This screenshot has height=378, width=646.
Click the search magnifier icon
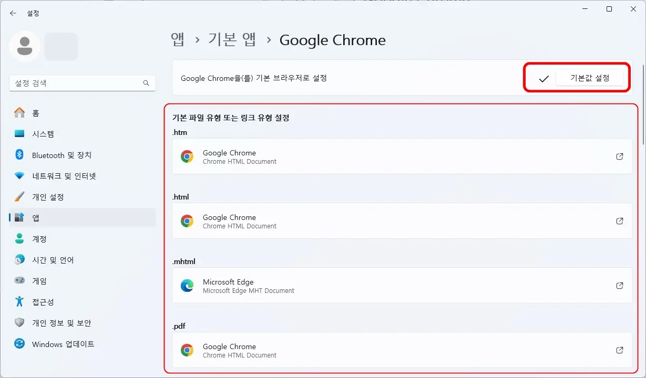click(146, 83)
